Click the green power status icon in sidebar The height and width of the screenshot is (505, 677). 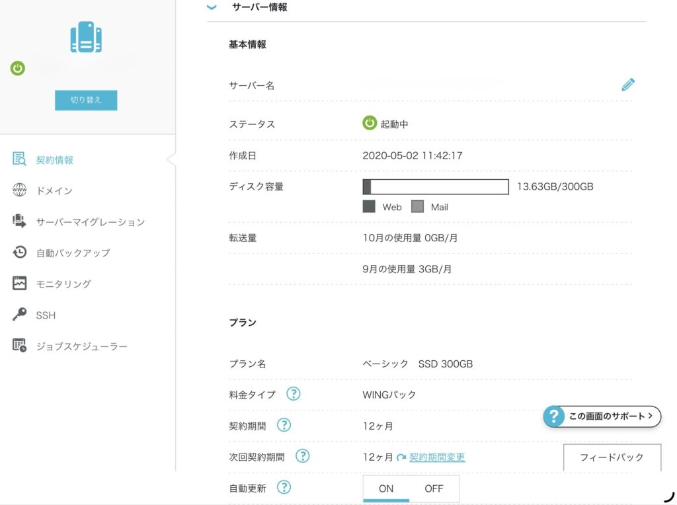tap(18, 68)
